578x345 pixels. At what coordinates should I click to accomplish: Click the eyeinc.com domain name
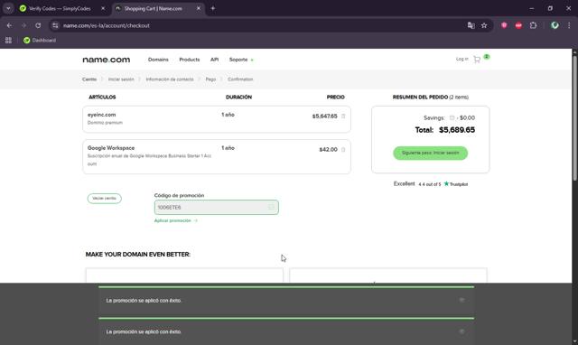tap(101, 115)
